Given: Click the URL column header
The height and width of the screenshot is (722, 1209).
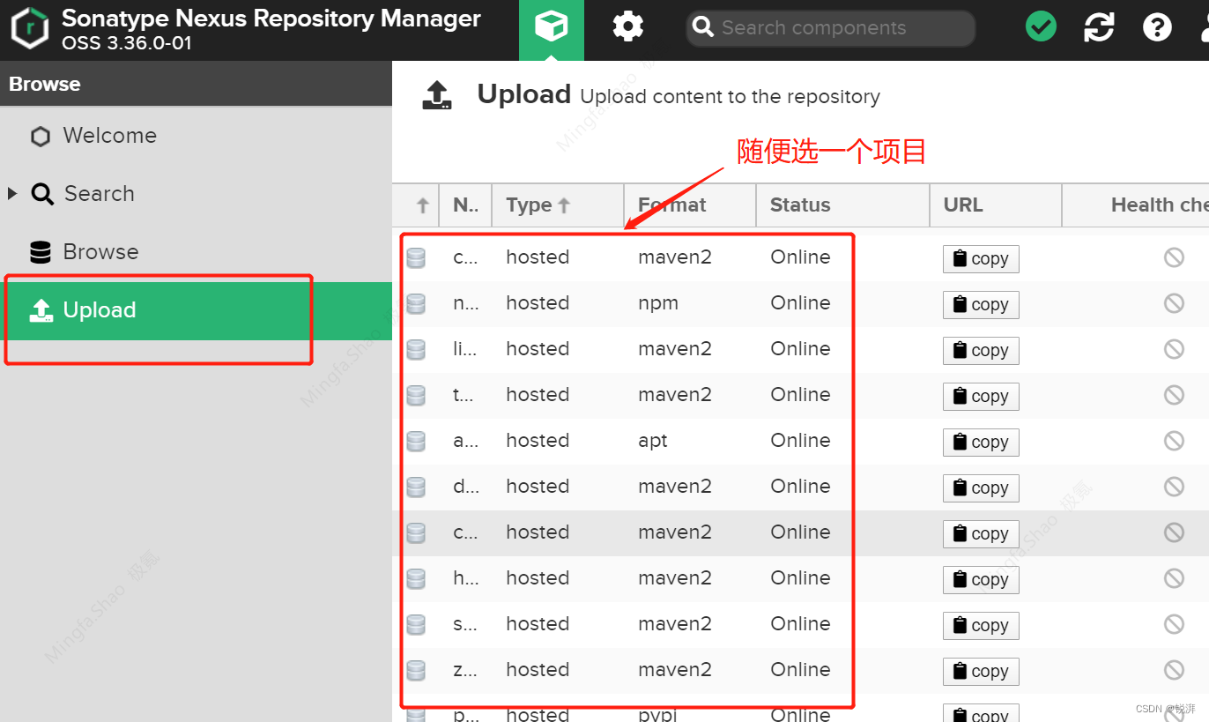Looking at the screenshot, I should coord(996,205).
